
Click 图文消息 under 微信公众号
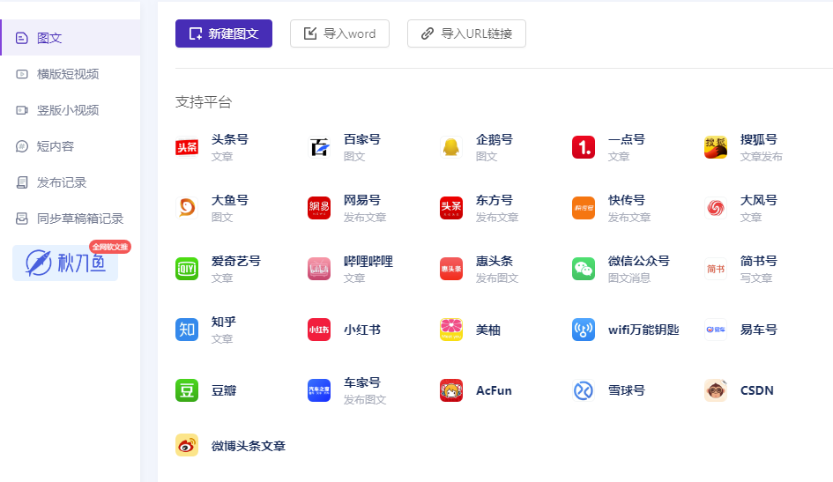629,278
